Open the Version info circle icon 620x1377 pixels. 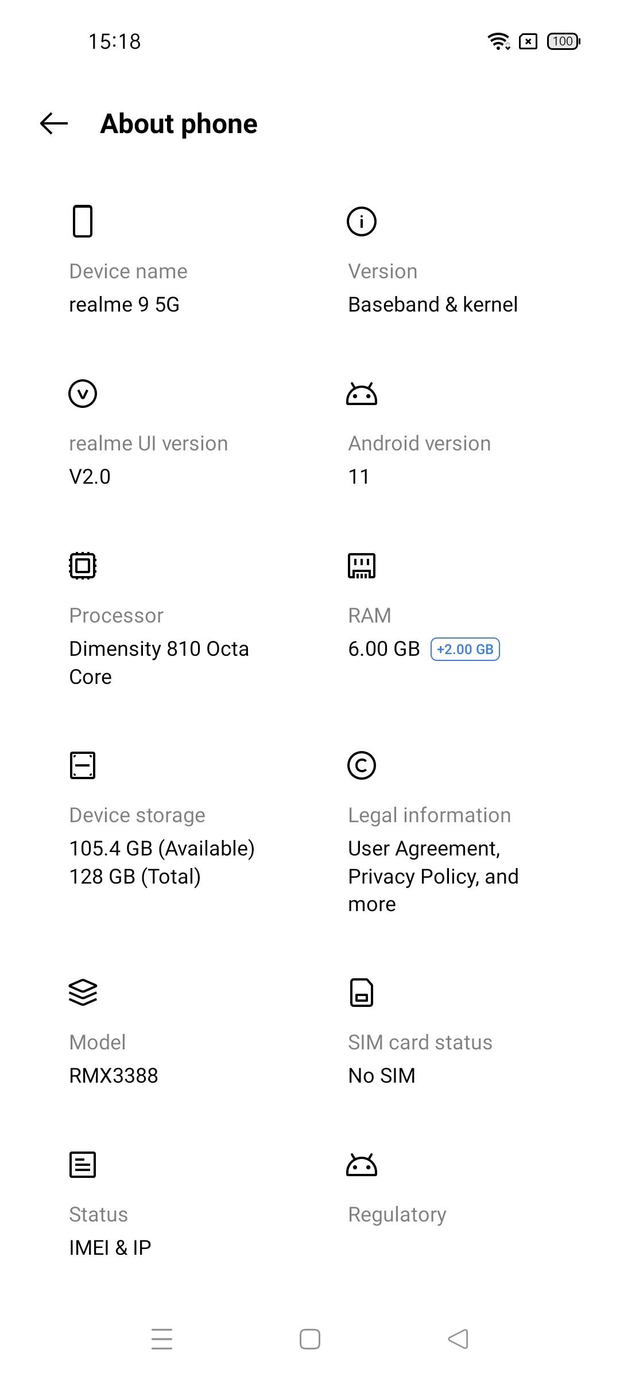[x=362, y=221]
